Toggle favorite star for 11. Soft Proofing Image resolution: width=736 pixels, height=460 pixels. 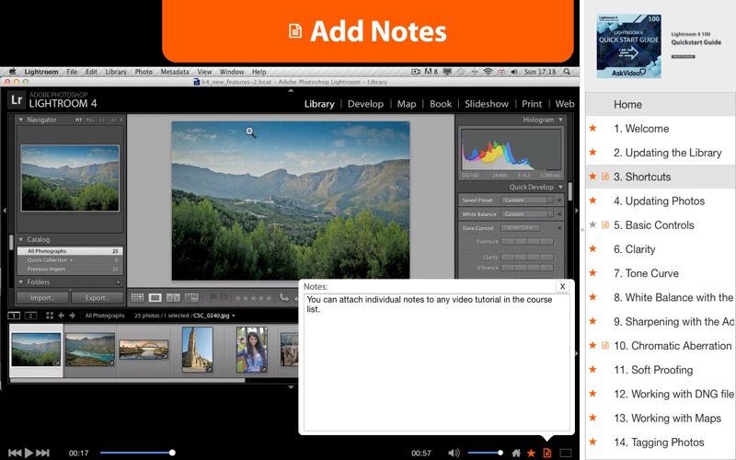pos(592,370)
